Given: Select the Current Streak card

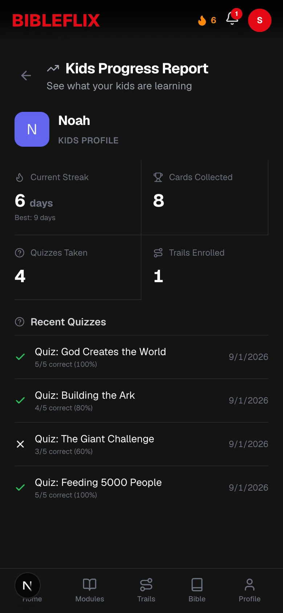Looking at the screenshot, I should (78, 198).
